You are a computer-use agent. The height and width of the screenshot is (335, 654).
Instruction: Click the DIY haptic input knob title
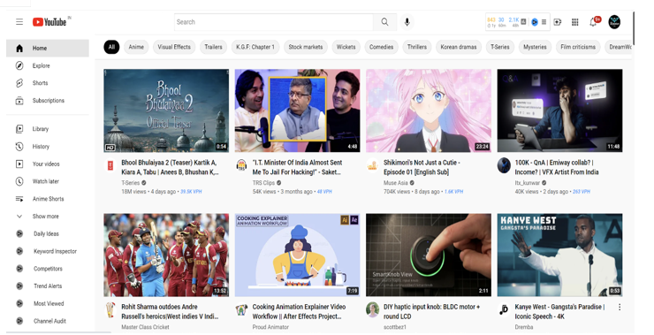[x=431, y=311]
